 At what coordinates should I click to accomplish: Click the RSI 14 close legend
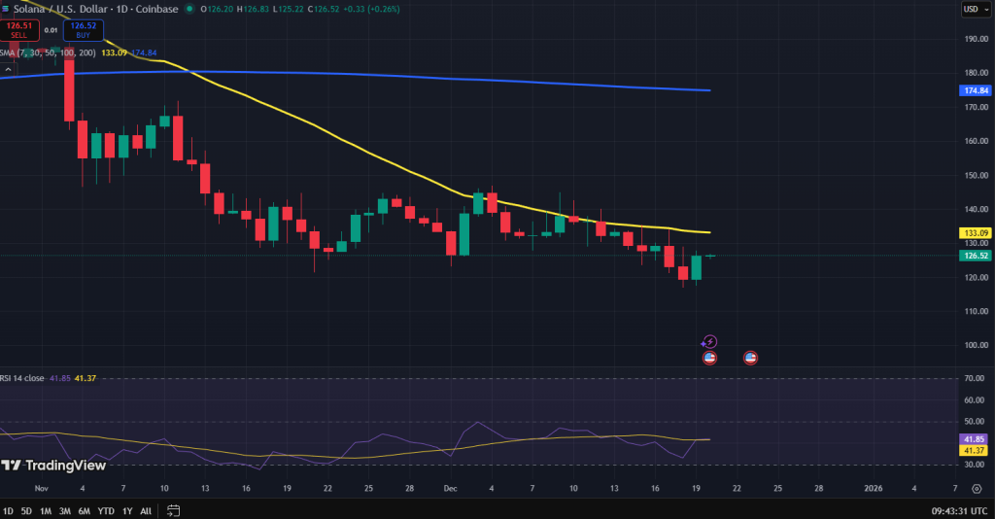tap(22, 378)
